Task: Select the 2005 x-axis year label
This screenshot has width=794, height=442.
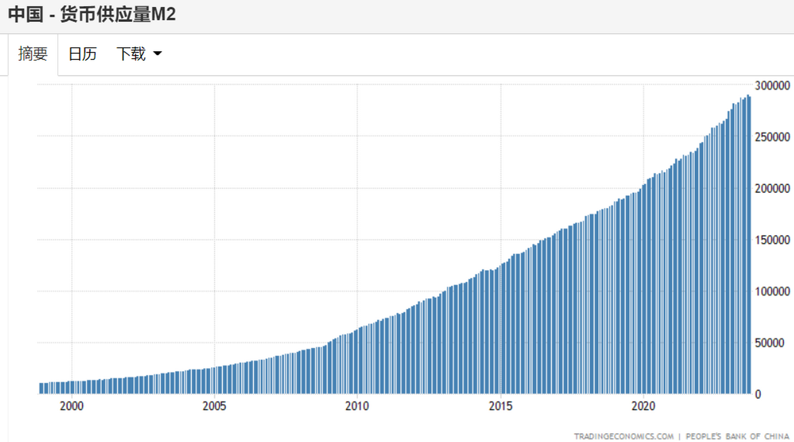Action: [214, 406]
